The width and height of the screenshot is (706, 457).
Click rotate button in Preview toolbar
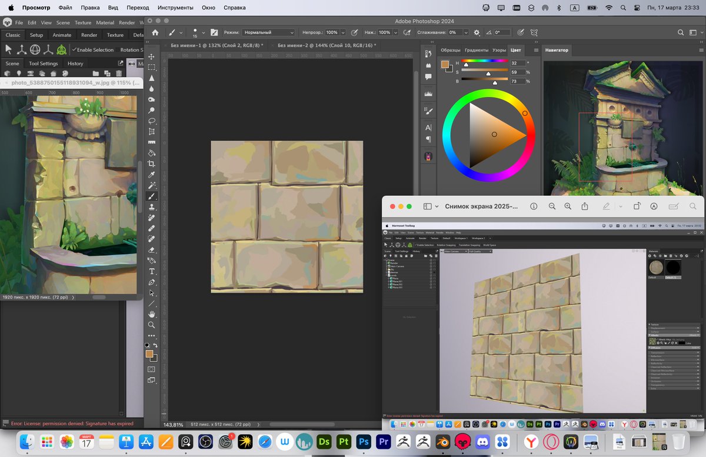[637, 206]
